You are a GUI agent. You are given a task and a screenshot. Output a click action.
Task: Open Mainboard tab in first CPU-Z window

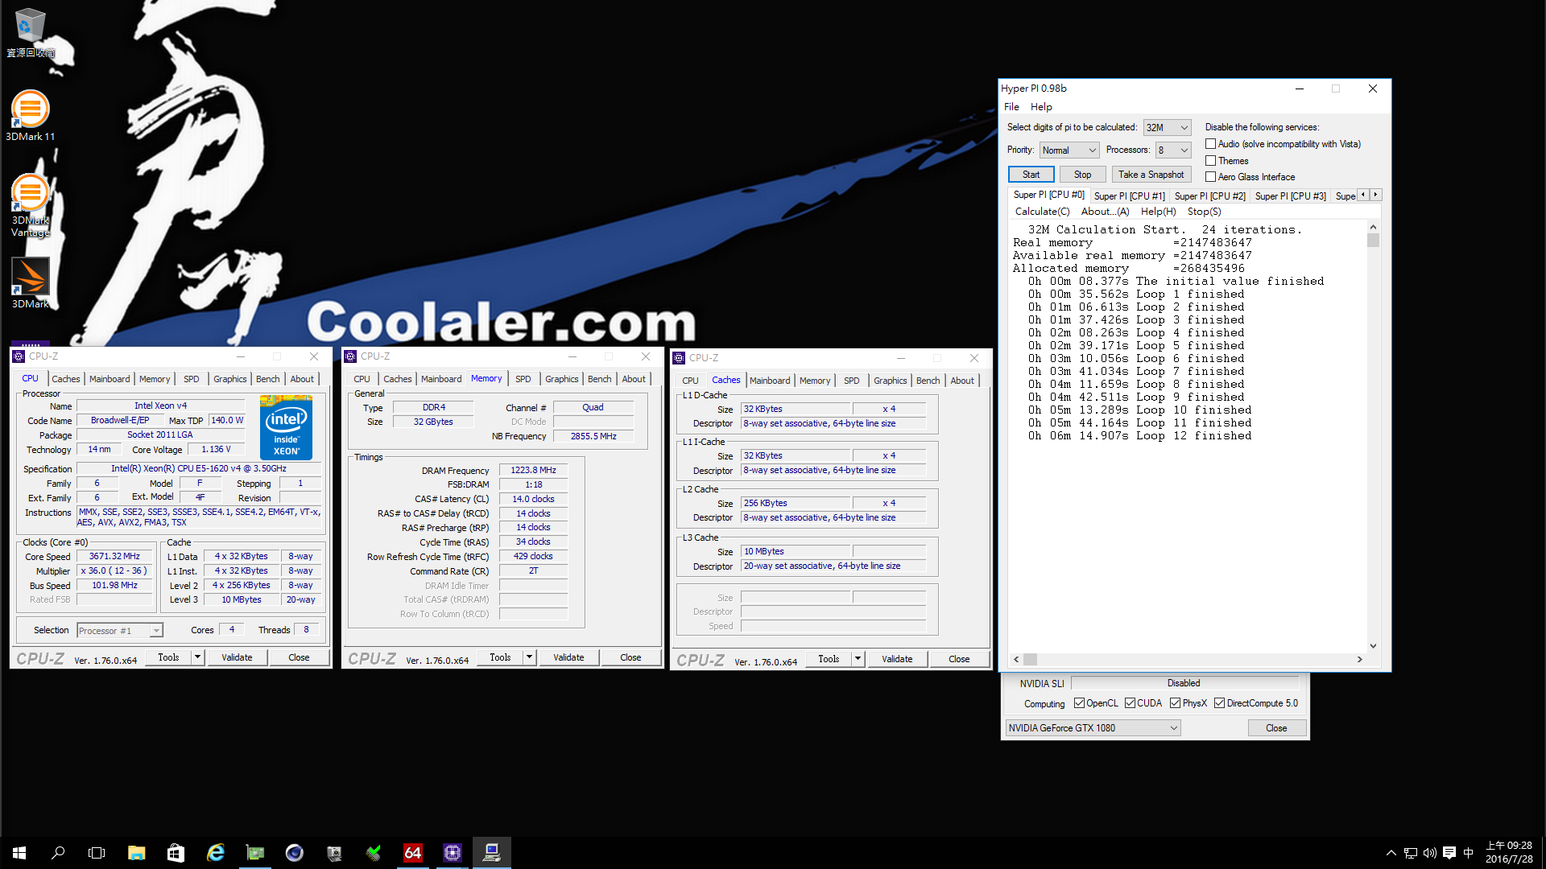tap(109, 379)
